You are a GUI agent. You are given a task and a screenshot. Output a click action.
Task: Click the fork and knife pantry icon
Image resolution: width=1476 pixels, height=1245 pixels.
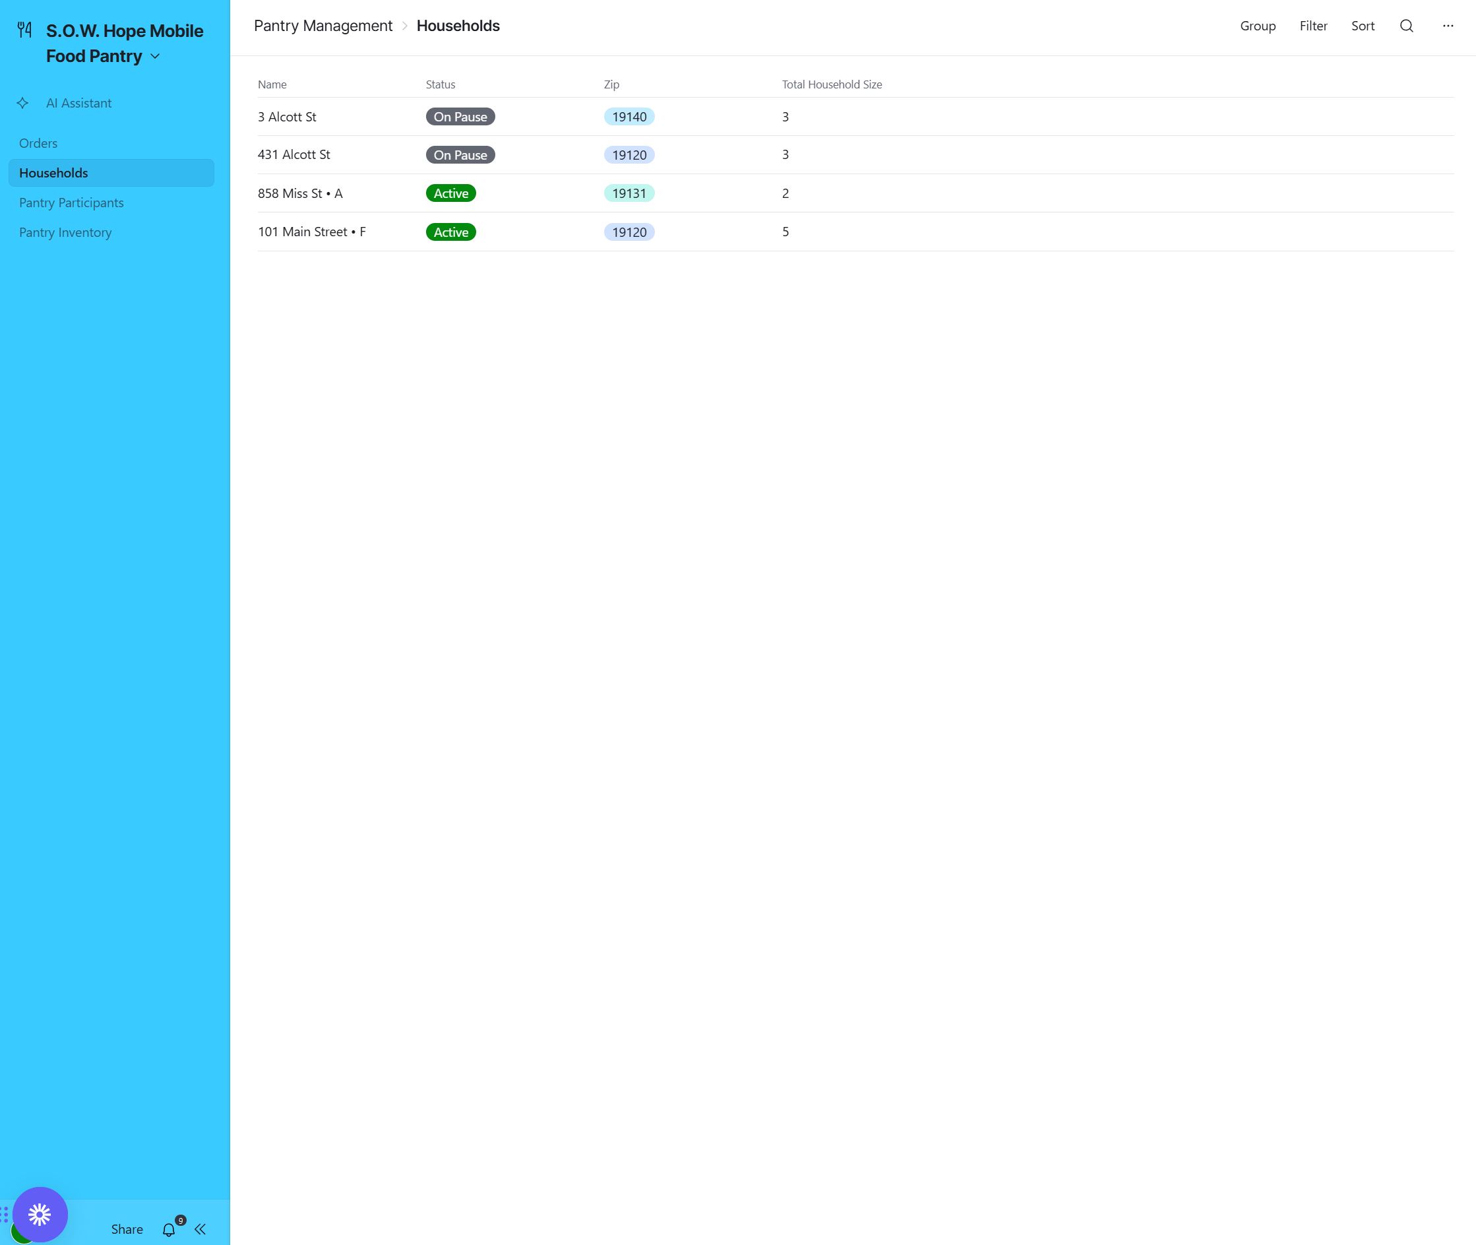24,30
